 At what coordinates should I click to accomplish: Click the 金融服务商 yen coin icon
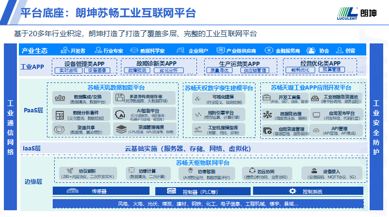(269, 51)
